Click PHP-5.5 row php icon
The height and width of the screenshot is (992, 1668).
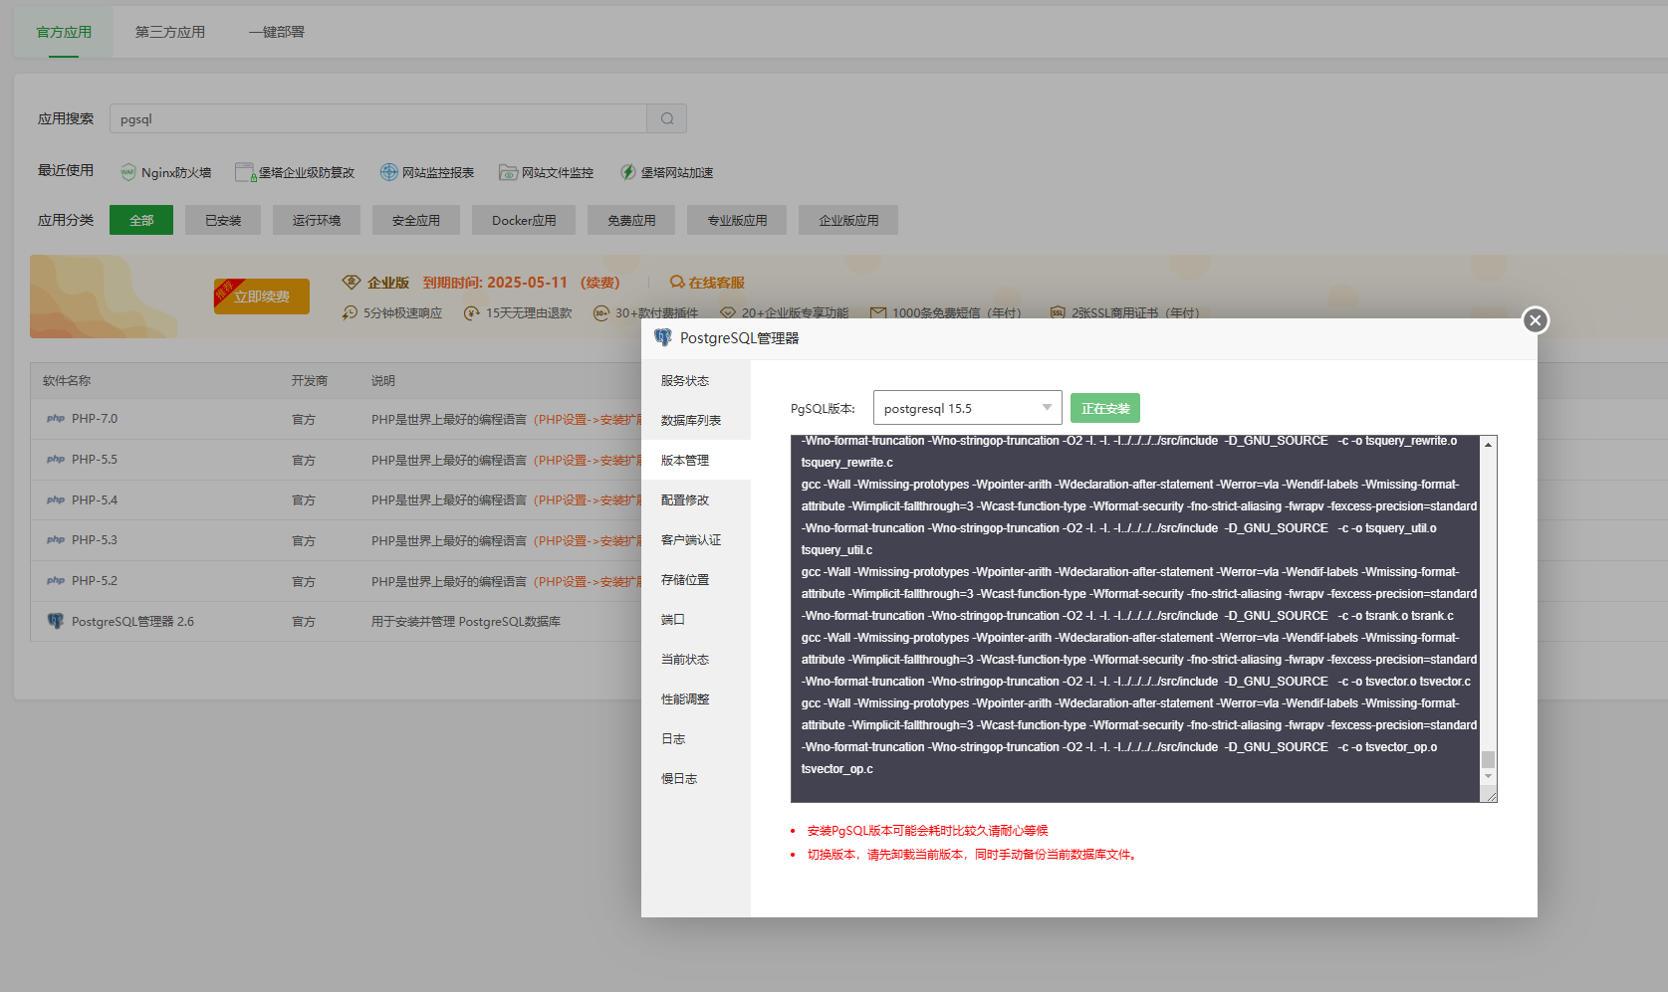coord(56,460)
